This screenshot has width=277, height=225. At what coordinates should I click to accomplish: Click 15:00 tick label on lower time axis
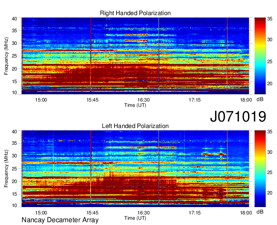click(x=41, y=213)
